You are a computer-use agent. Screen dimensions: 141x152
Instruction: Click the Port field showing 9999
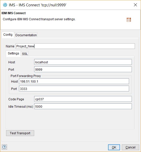pos(83,69)
